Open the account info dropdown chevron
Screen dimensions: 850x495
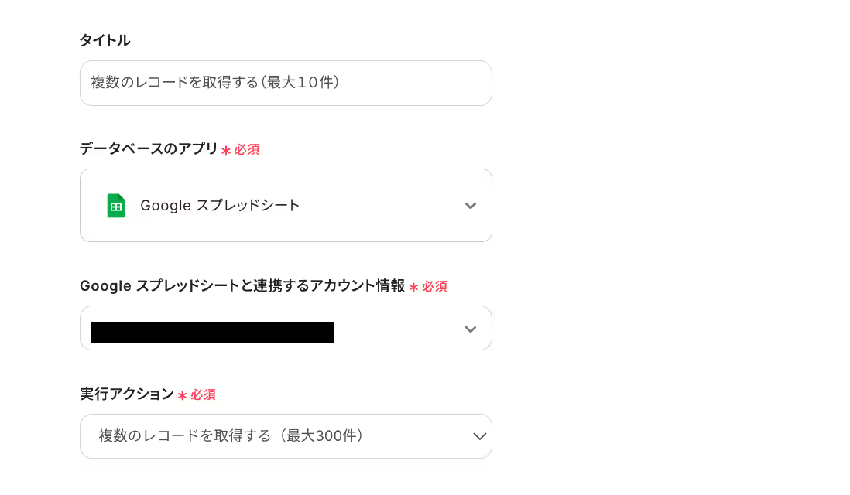coord(470,329)
